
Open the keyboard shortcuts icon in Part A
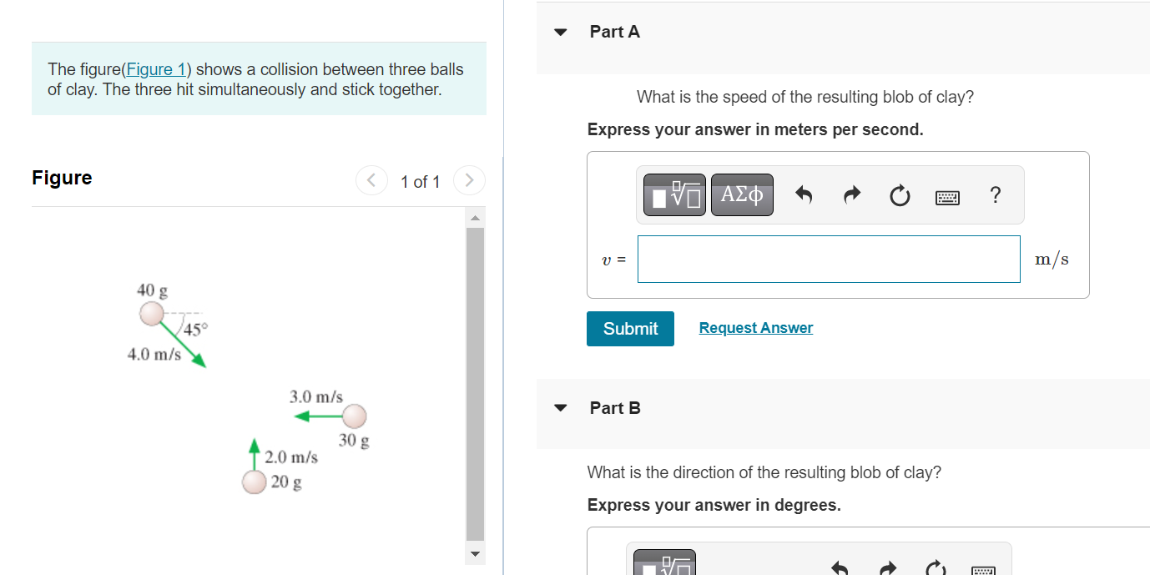pyautogui.click(x=947, y=194)
